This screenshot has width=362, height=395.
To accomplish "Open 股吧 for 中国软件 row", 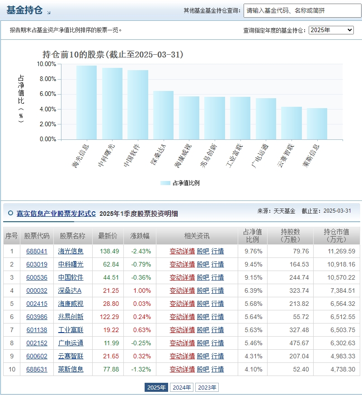I will pos(203,277).
